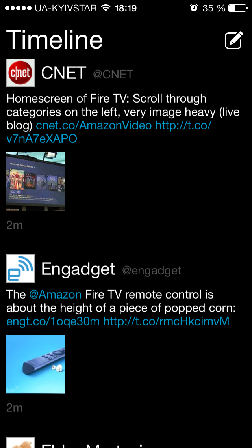This screenshot has width=252, height=448.
Task: Tap the 2m timestamp under CNET tweet
Action: coord(14,226)
